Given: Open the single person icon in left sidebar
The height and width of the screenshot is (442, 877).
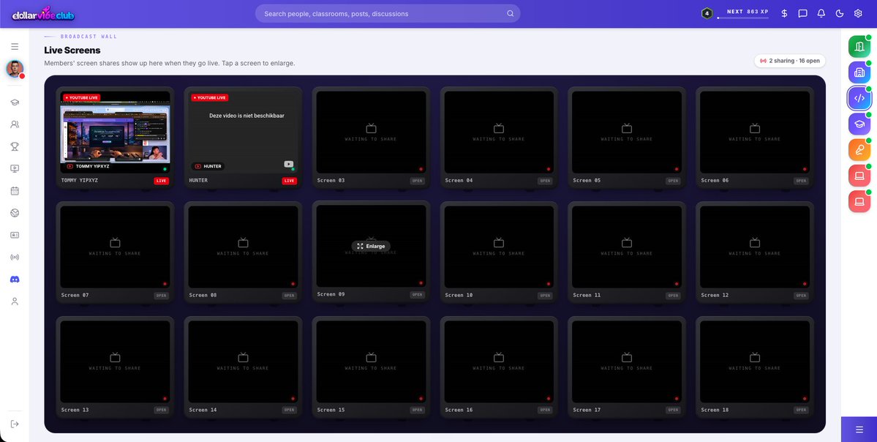Looking at the screenshot, I should pyautogui.click(x=15, y=301).
